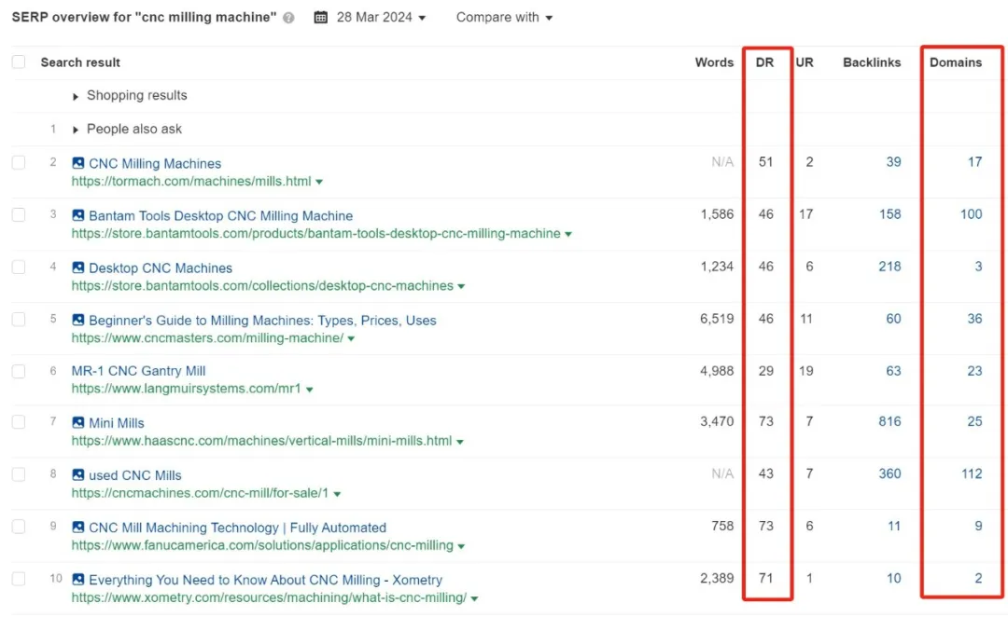Click image icon beside Xometry result title
Viewport: 1008px width, 617px height.
77,579
